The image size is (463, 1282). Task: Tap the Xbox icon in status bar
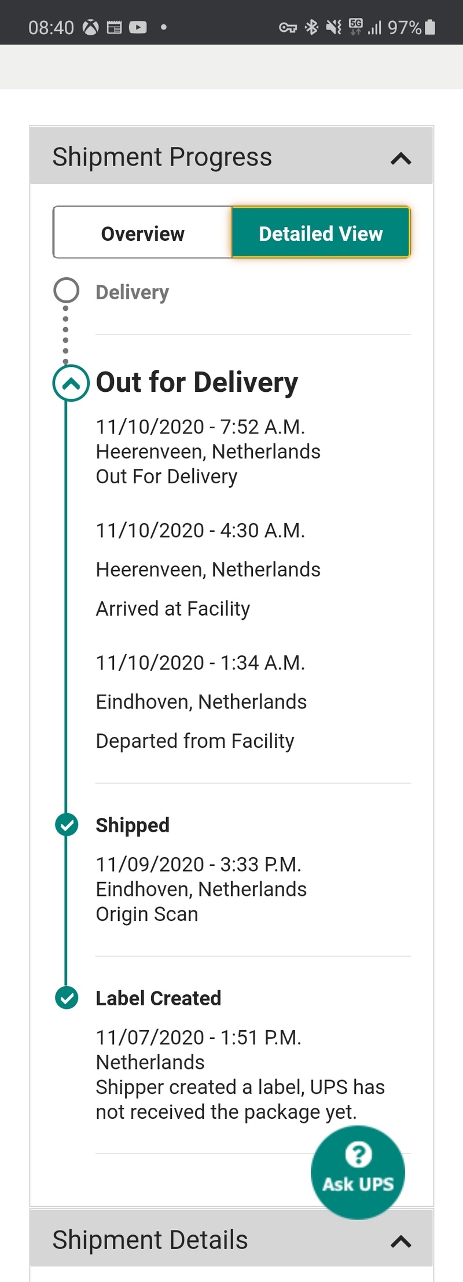(91, 27)
